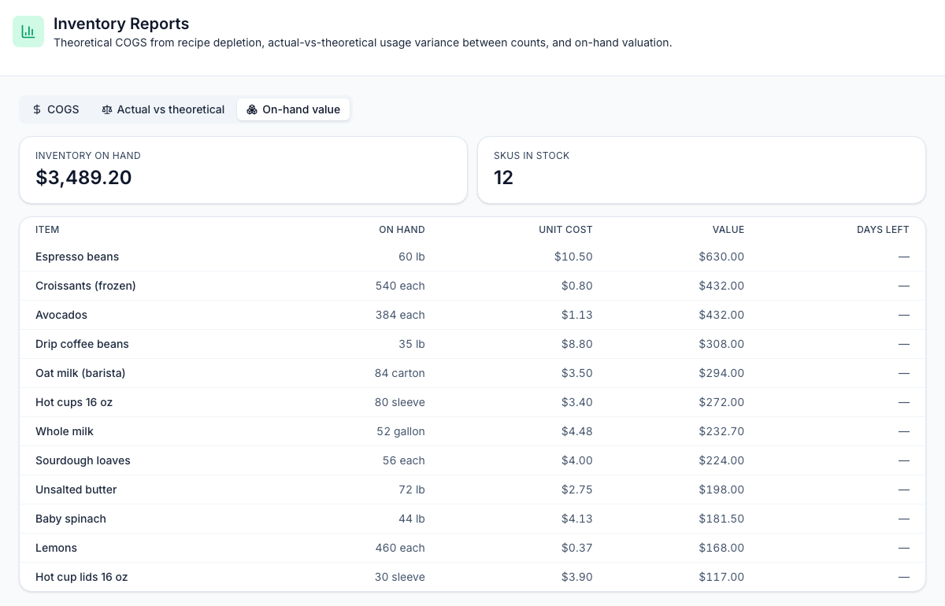This screenshot has height=606, width=945.
Task: Click the $168.00 value cell
Action: [721, 548]
